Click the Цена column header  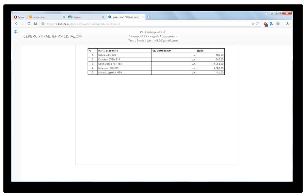[x=210, y=51]
